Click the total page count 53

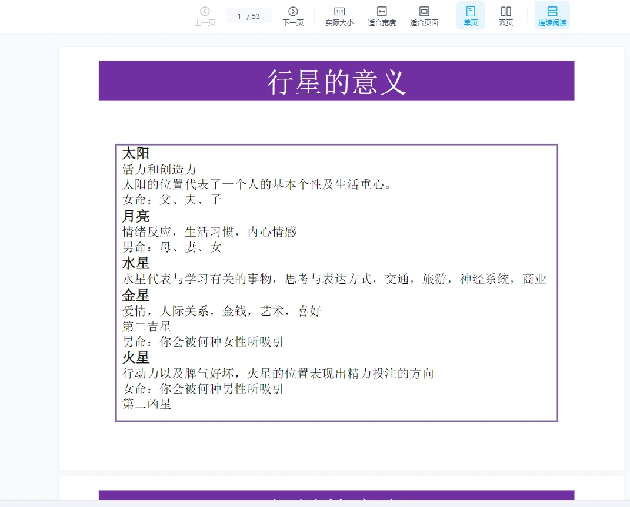[256, 16]
